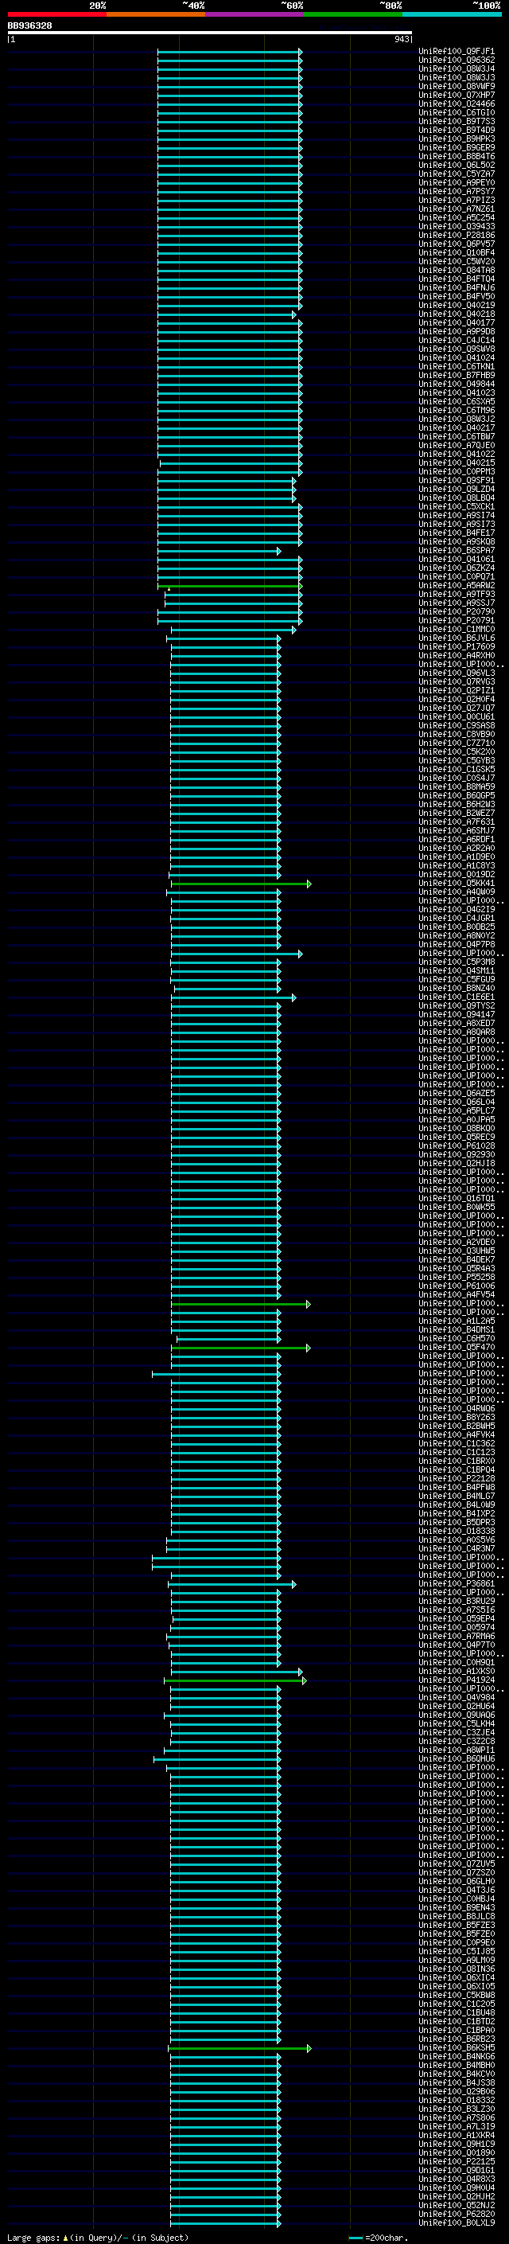Click label UniRef100_A7F631
This screenshot has width=509, height=2244.
(x=457, y=821)
